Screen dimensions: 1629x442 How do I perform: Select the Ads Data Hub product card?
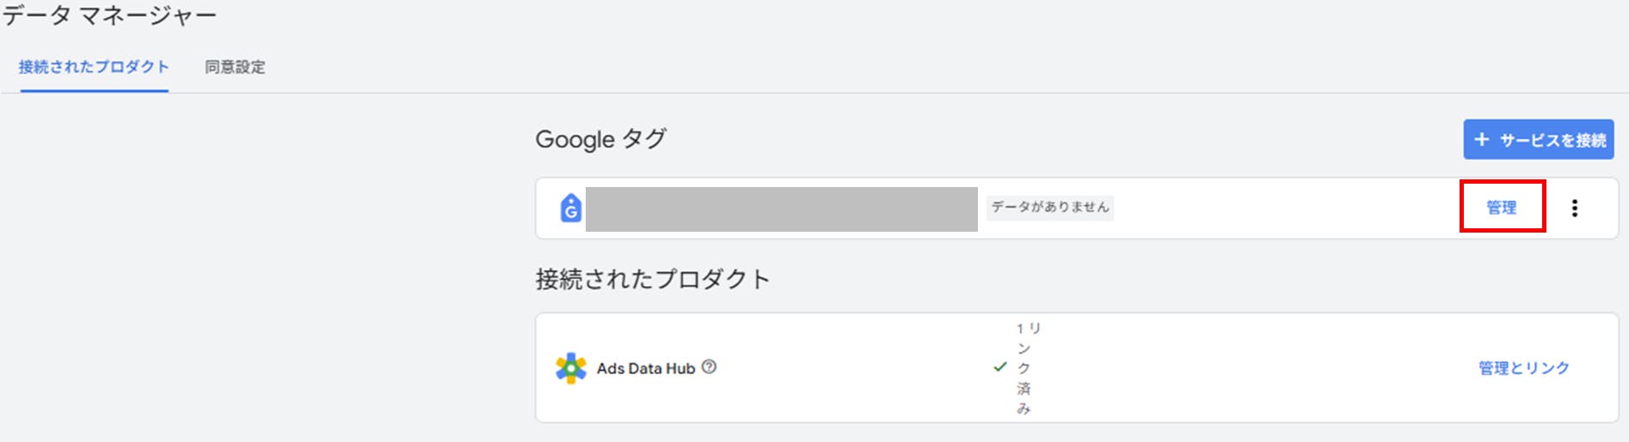tap(1077, 367)
